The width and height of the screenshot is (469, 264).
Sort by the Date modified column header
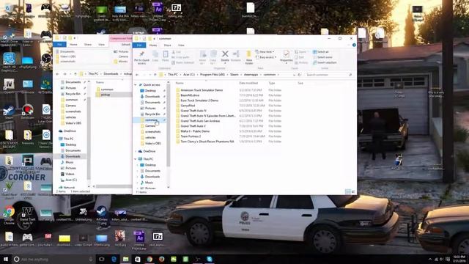(248, 83)
